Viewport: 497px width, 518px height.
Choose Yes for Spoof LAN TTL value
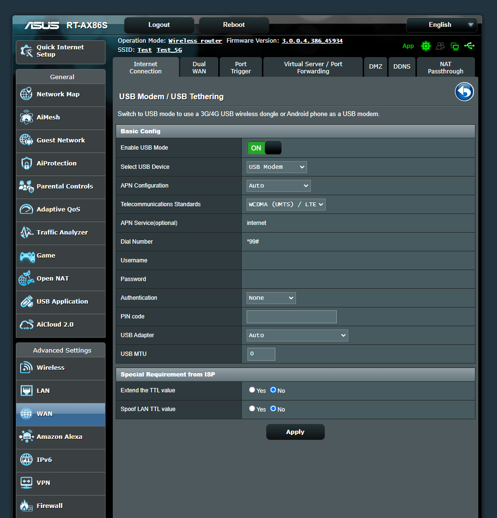pyautogui.click(x=252, y=409)
